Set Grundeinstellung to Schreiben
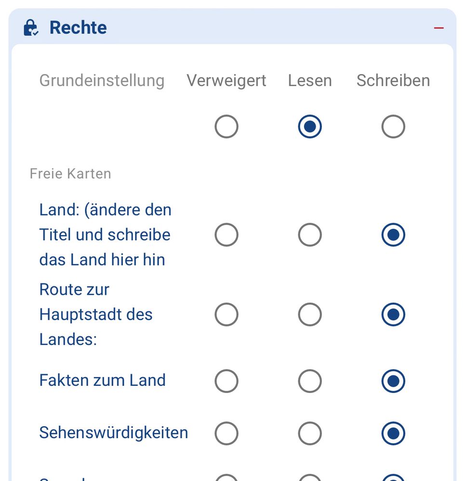 coord(393,127)
